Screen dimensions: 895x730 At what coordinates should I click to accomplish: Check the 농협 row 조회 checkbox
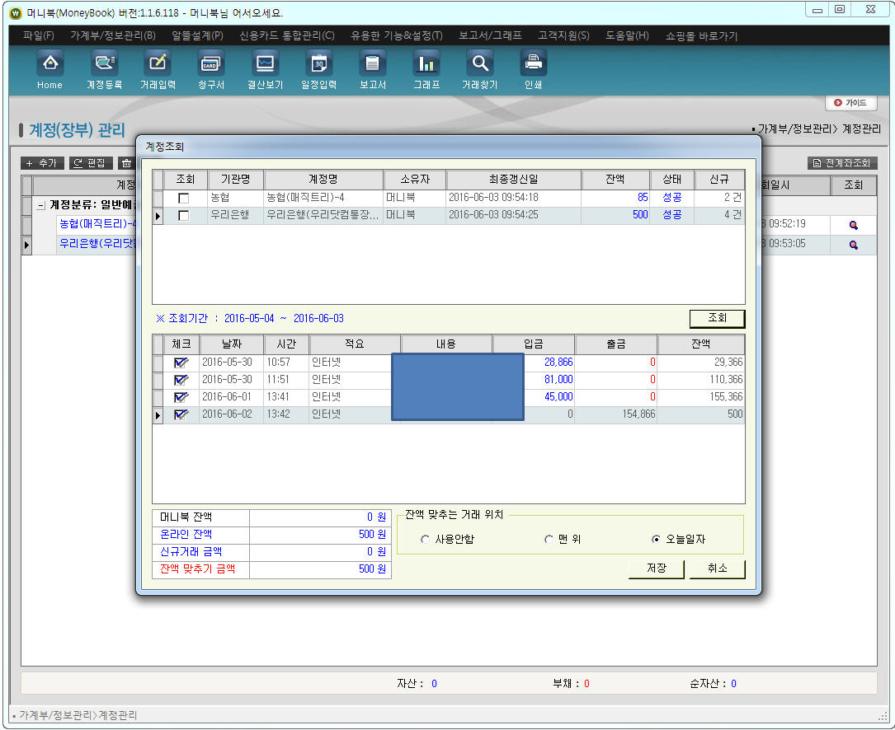[183, 199]
